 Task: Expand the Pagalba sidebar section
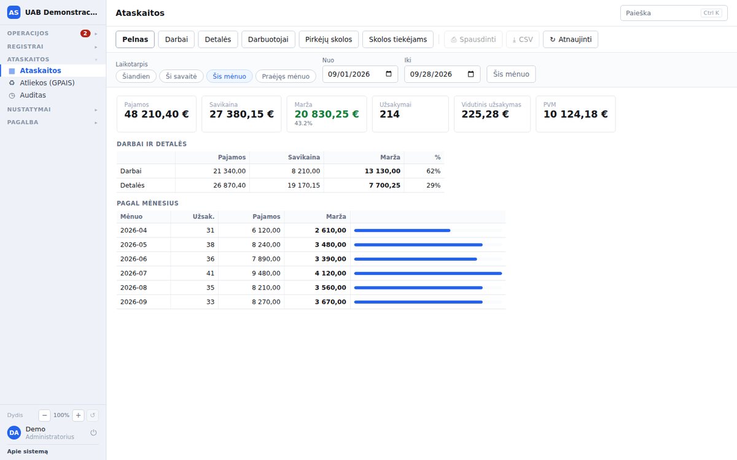point(53,122)
